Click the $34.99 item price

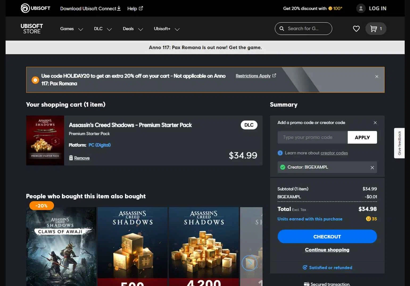243,155
